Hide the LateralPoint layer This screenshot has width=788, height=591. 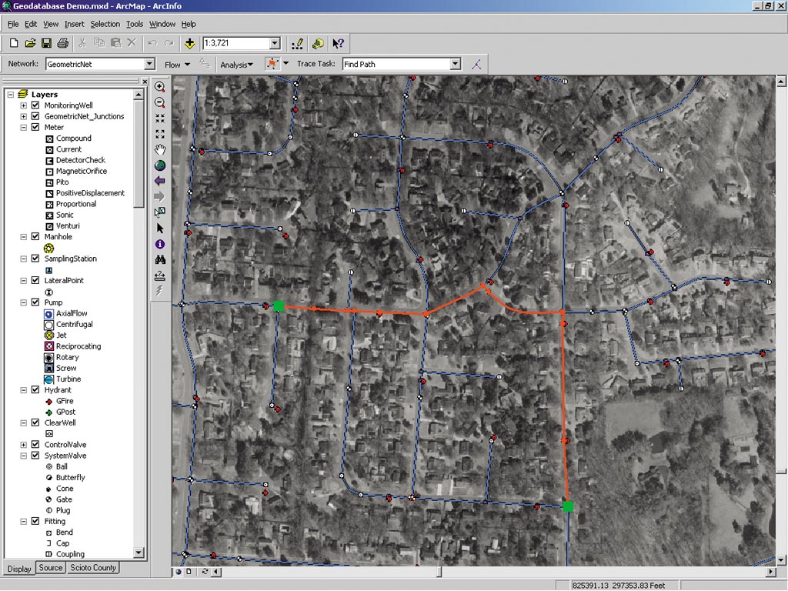click(35, 280)
